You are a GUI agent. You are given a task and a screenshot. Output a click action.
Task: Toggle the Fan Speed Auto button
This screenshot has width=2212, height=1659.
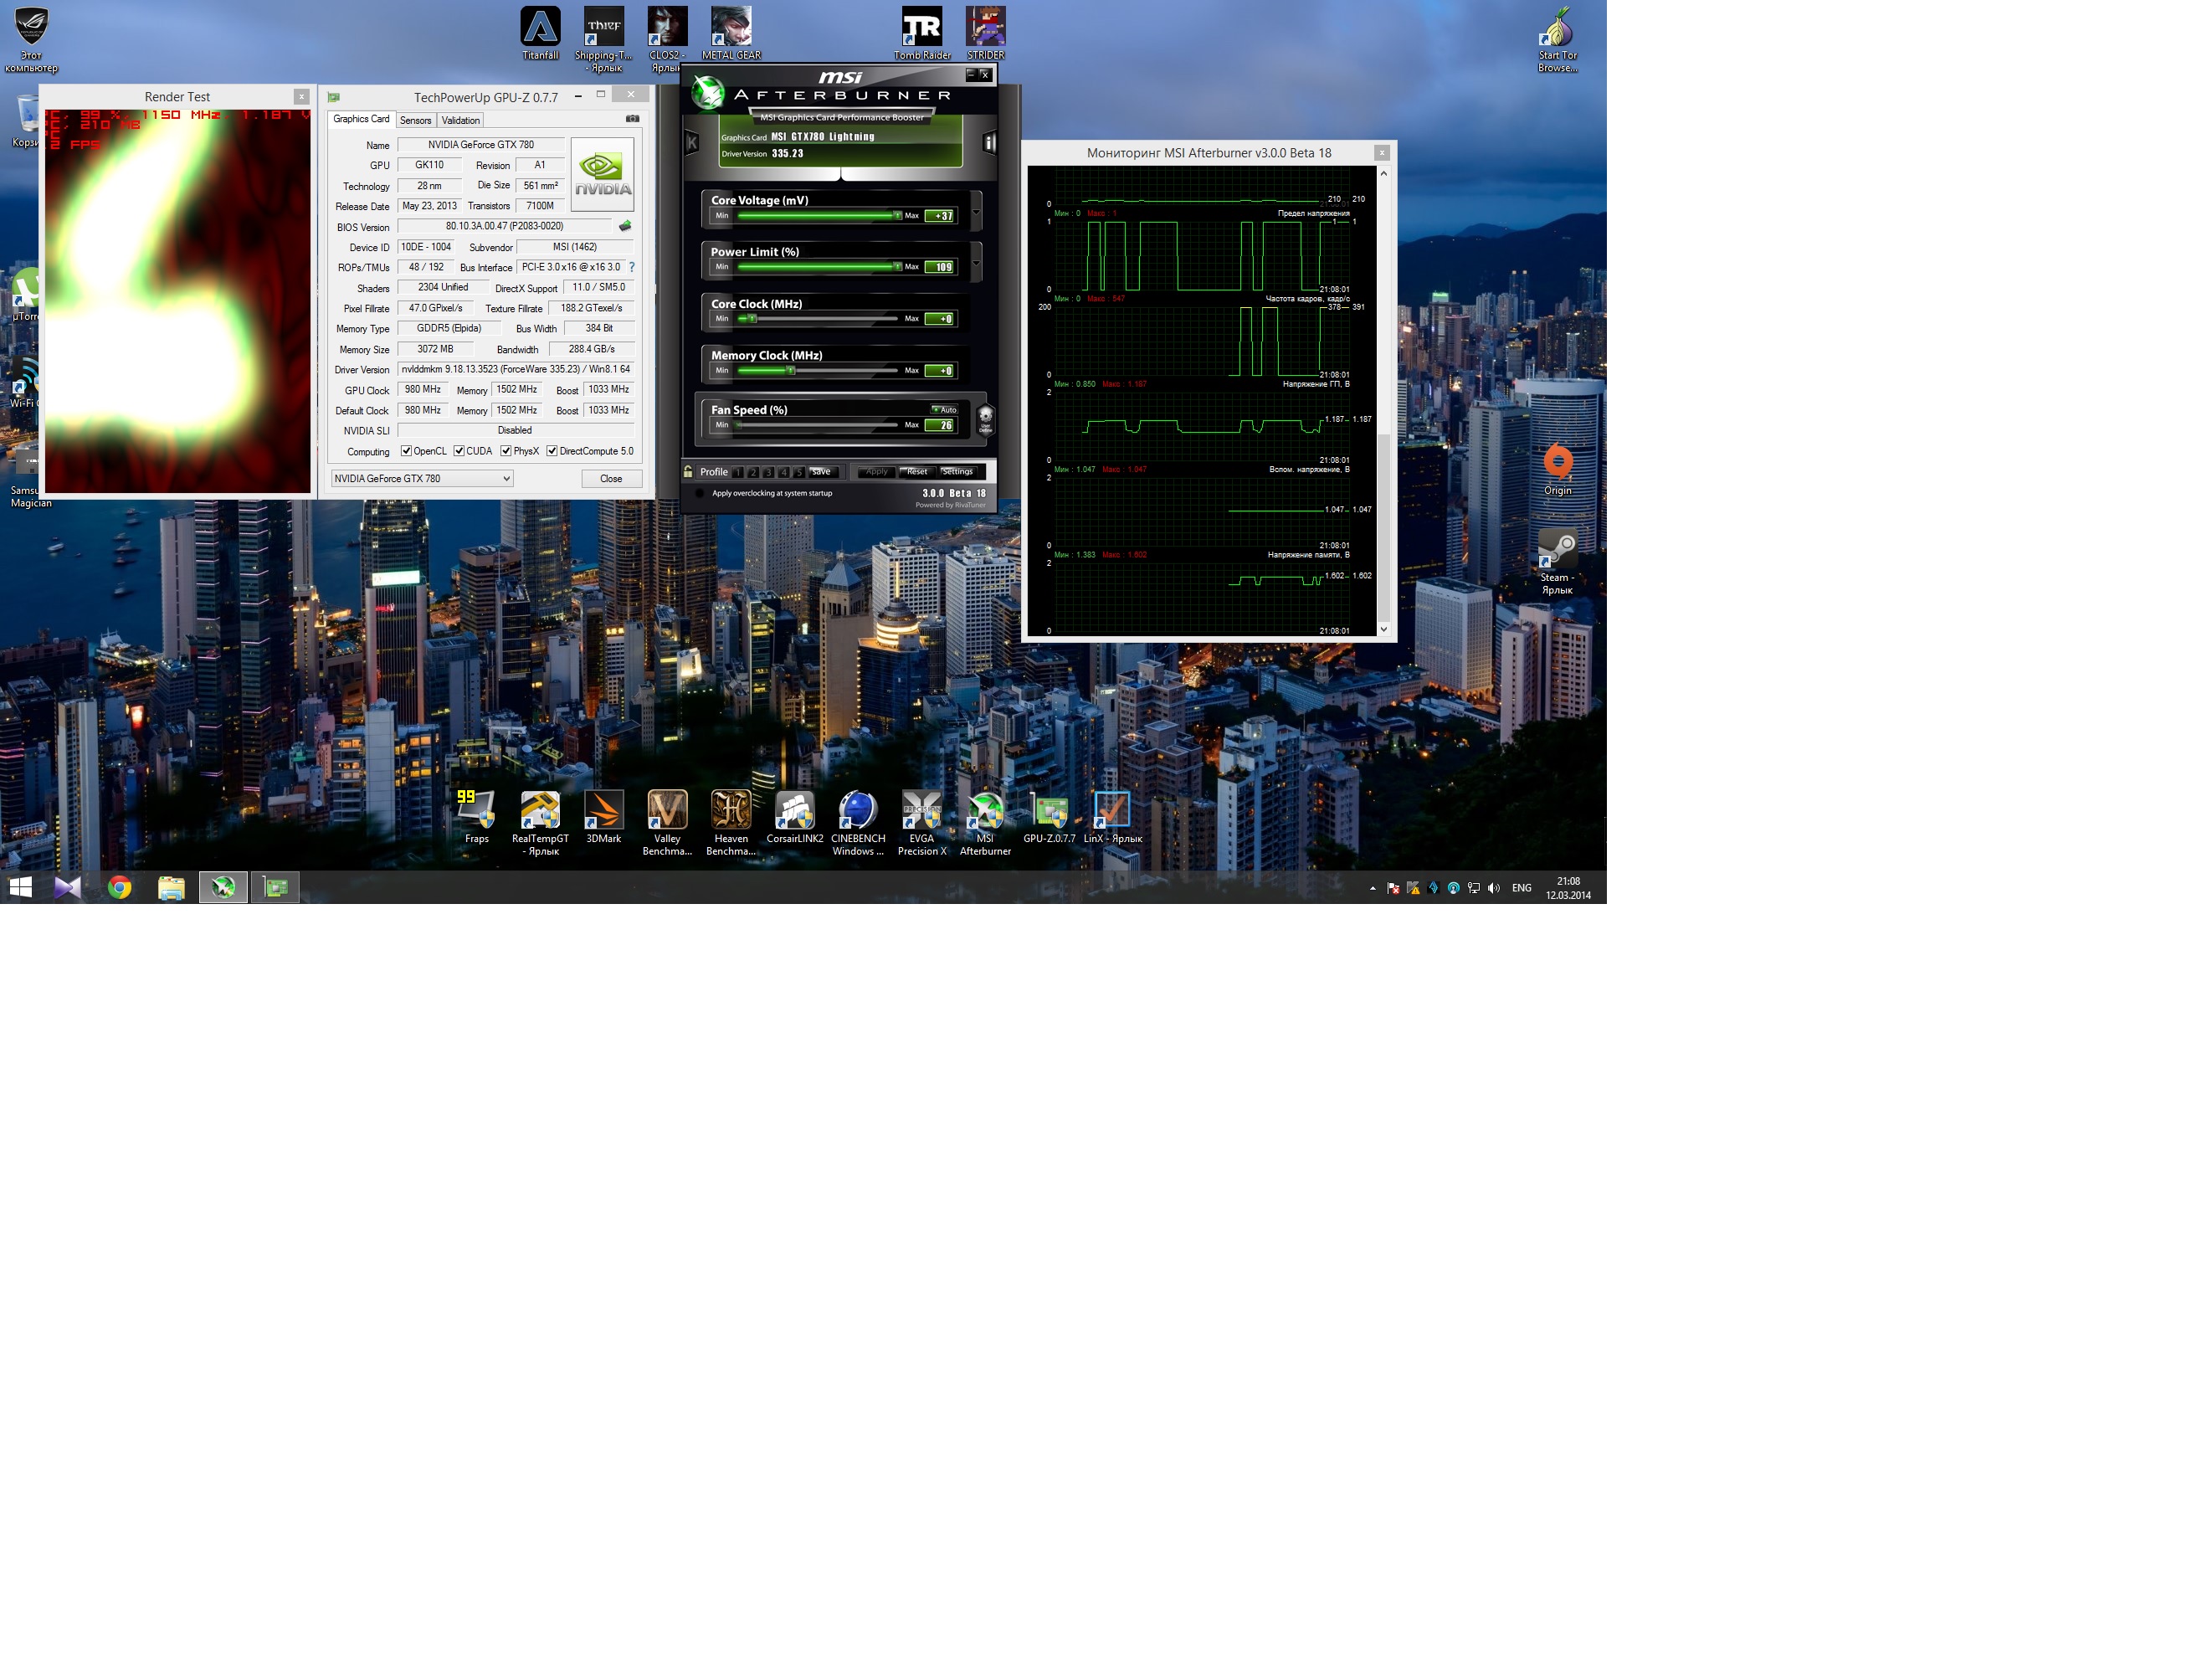pos(944,409)
